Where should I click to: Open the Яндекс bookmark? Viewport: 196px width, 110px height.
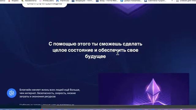13,1
